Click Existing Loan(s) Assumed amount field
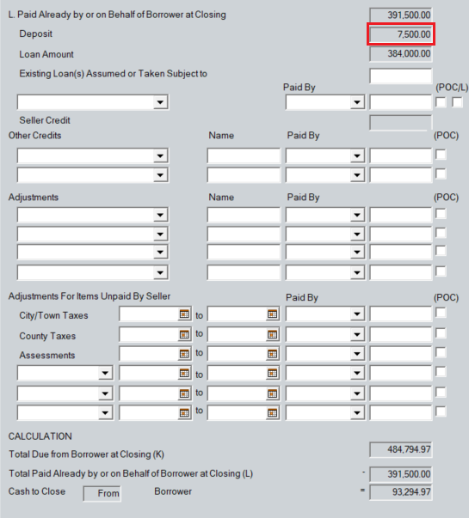The height and width of the screenshot is (518, 469). pos(400,76)
